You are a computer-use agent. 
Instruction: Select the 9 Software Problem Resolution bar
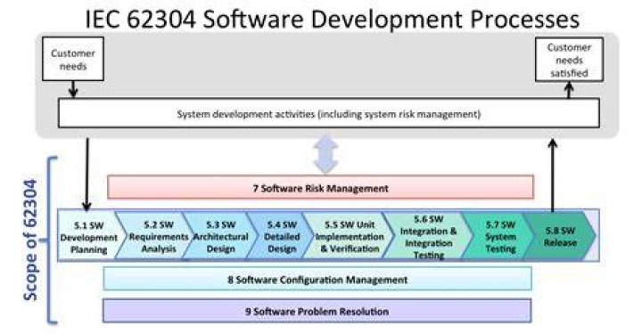tap(317, 311)
